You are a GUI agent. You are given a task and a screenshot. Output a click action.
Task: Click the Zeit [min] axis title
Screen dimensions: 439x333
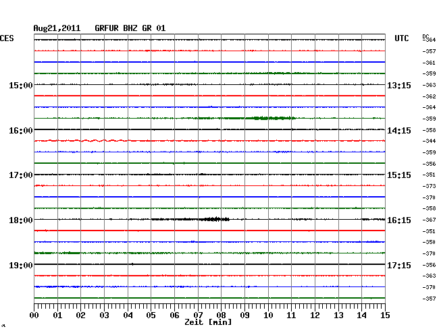click(x=208, y=322)
